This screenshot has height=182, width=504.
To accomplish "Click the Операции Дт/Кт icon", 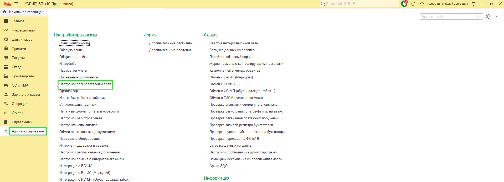I will point(6,104).
